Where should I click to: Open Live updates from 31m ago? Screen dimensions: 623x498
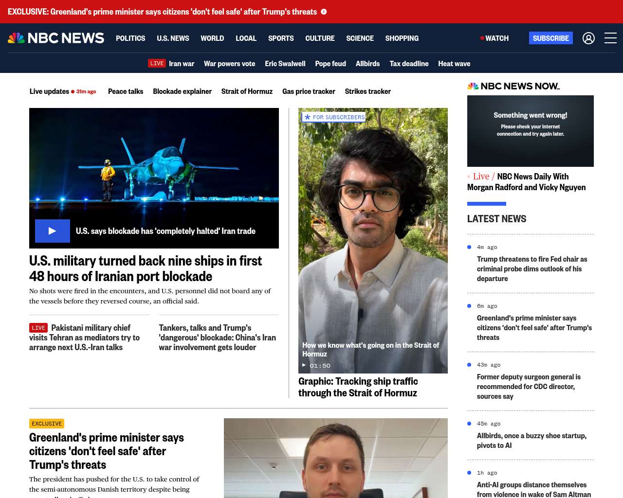[63, 91]
